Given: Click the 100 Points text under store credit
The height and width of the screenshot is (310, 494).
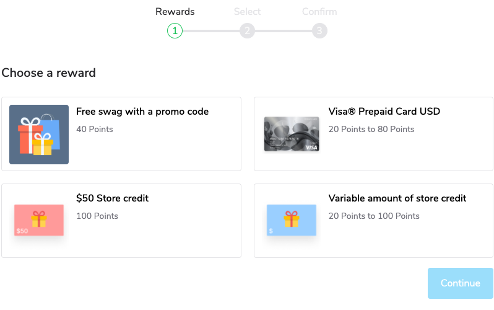Looking at the screenshot, I should pos(97,216).
